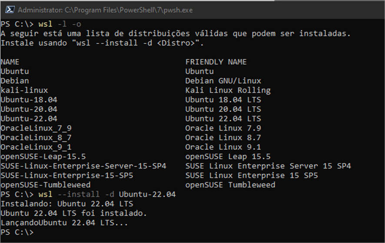Viewport: 385px width, 243px height.
Task: Click the SUSE-Linux-Enterprise-Server-15-SP4 entry
Action: [x=83, y=166]
